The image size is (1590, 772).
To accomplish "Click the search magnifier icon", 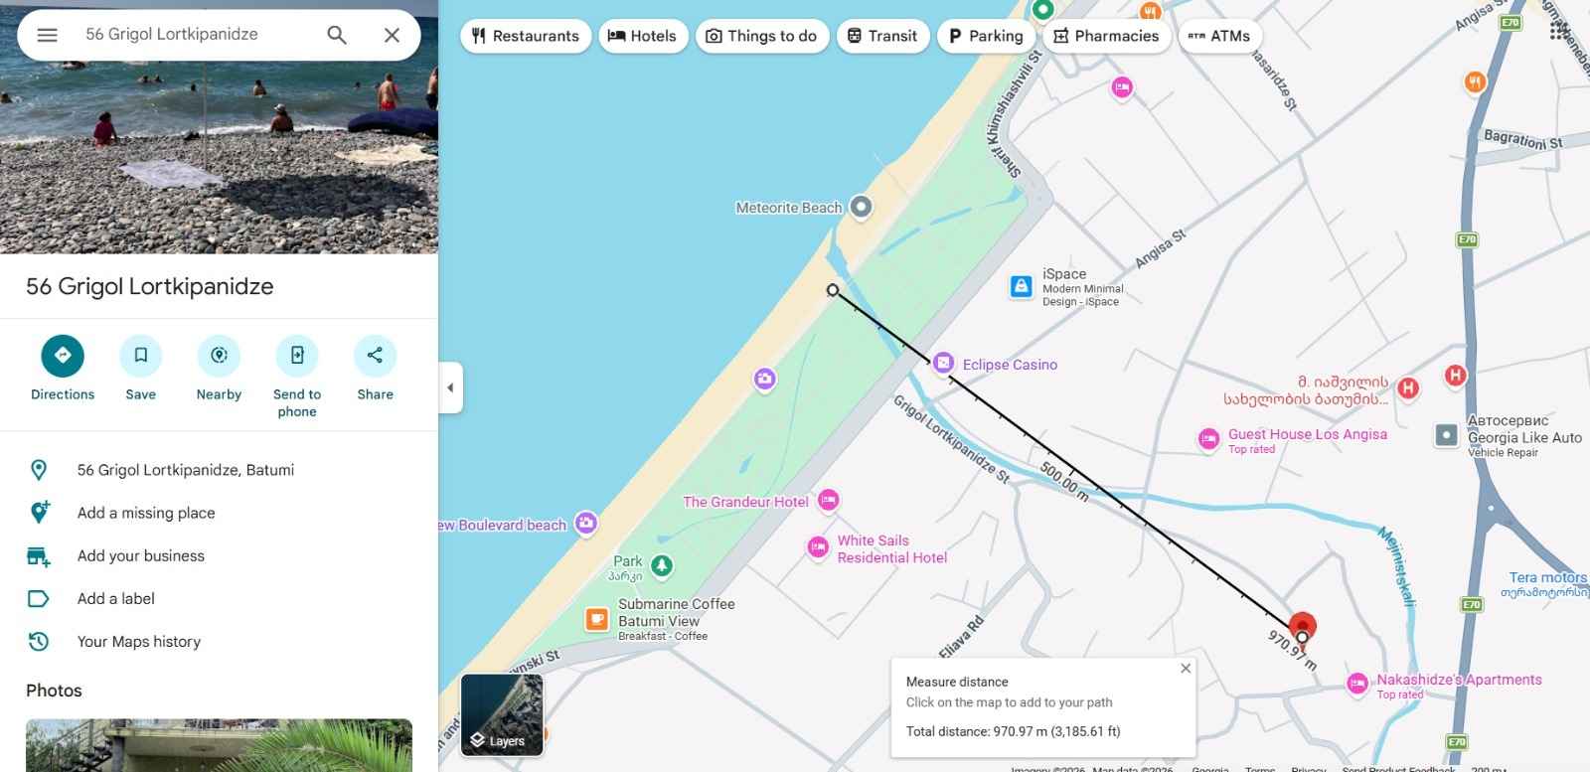I will tap(337, 35).
